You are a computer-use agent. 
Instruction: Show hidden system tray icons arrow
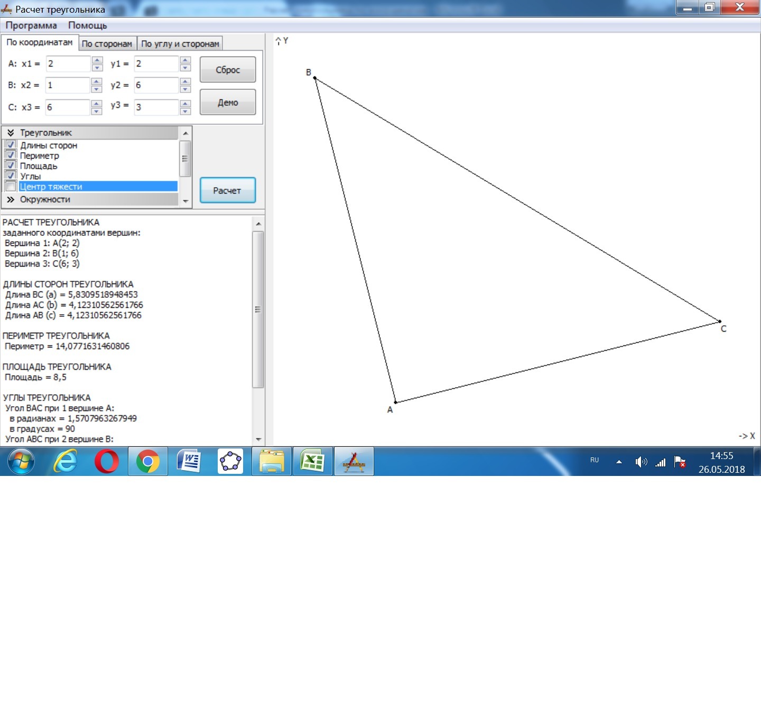619,462
